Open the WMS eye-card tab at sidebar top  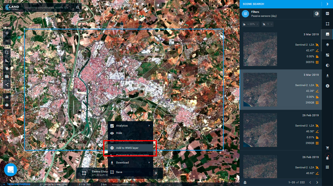(327, 14)
